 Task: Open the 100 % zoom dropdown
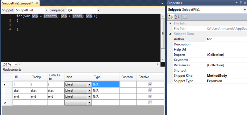(x=16, y=64)
